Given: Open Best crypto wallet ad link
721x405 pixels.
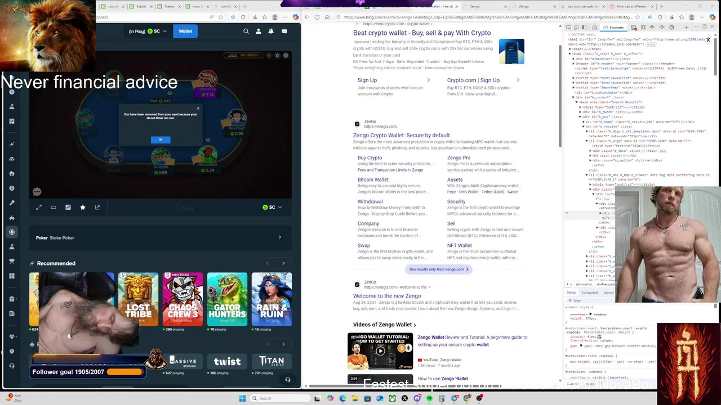Looking at the screenshot, I should 422,33.
